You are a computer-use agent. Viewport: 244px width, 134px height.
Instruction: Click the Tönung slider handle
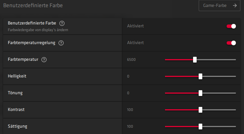[x=200, y=93]
